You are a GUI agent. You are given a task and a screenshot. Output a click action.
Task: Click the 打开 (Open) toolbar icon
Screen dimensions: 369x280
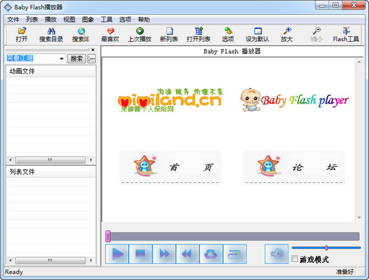pos(22,35)
